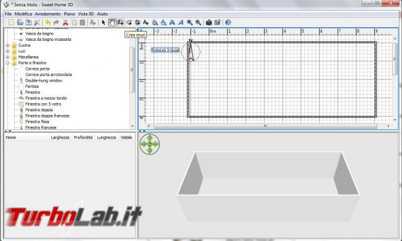Move 3D view down with green arrow
The width and height of the screenshot is (402, 241).
[x=150, y=150]
